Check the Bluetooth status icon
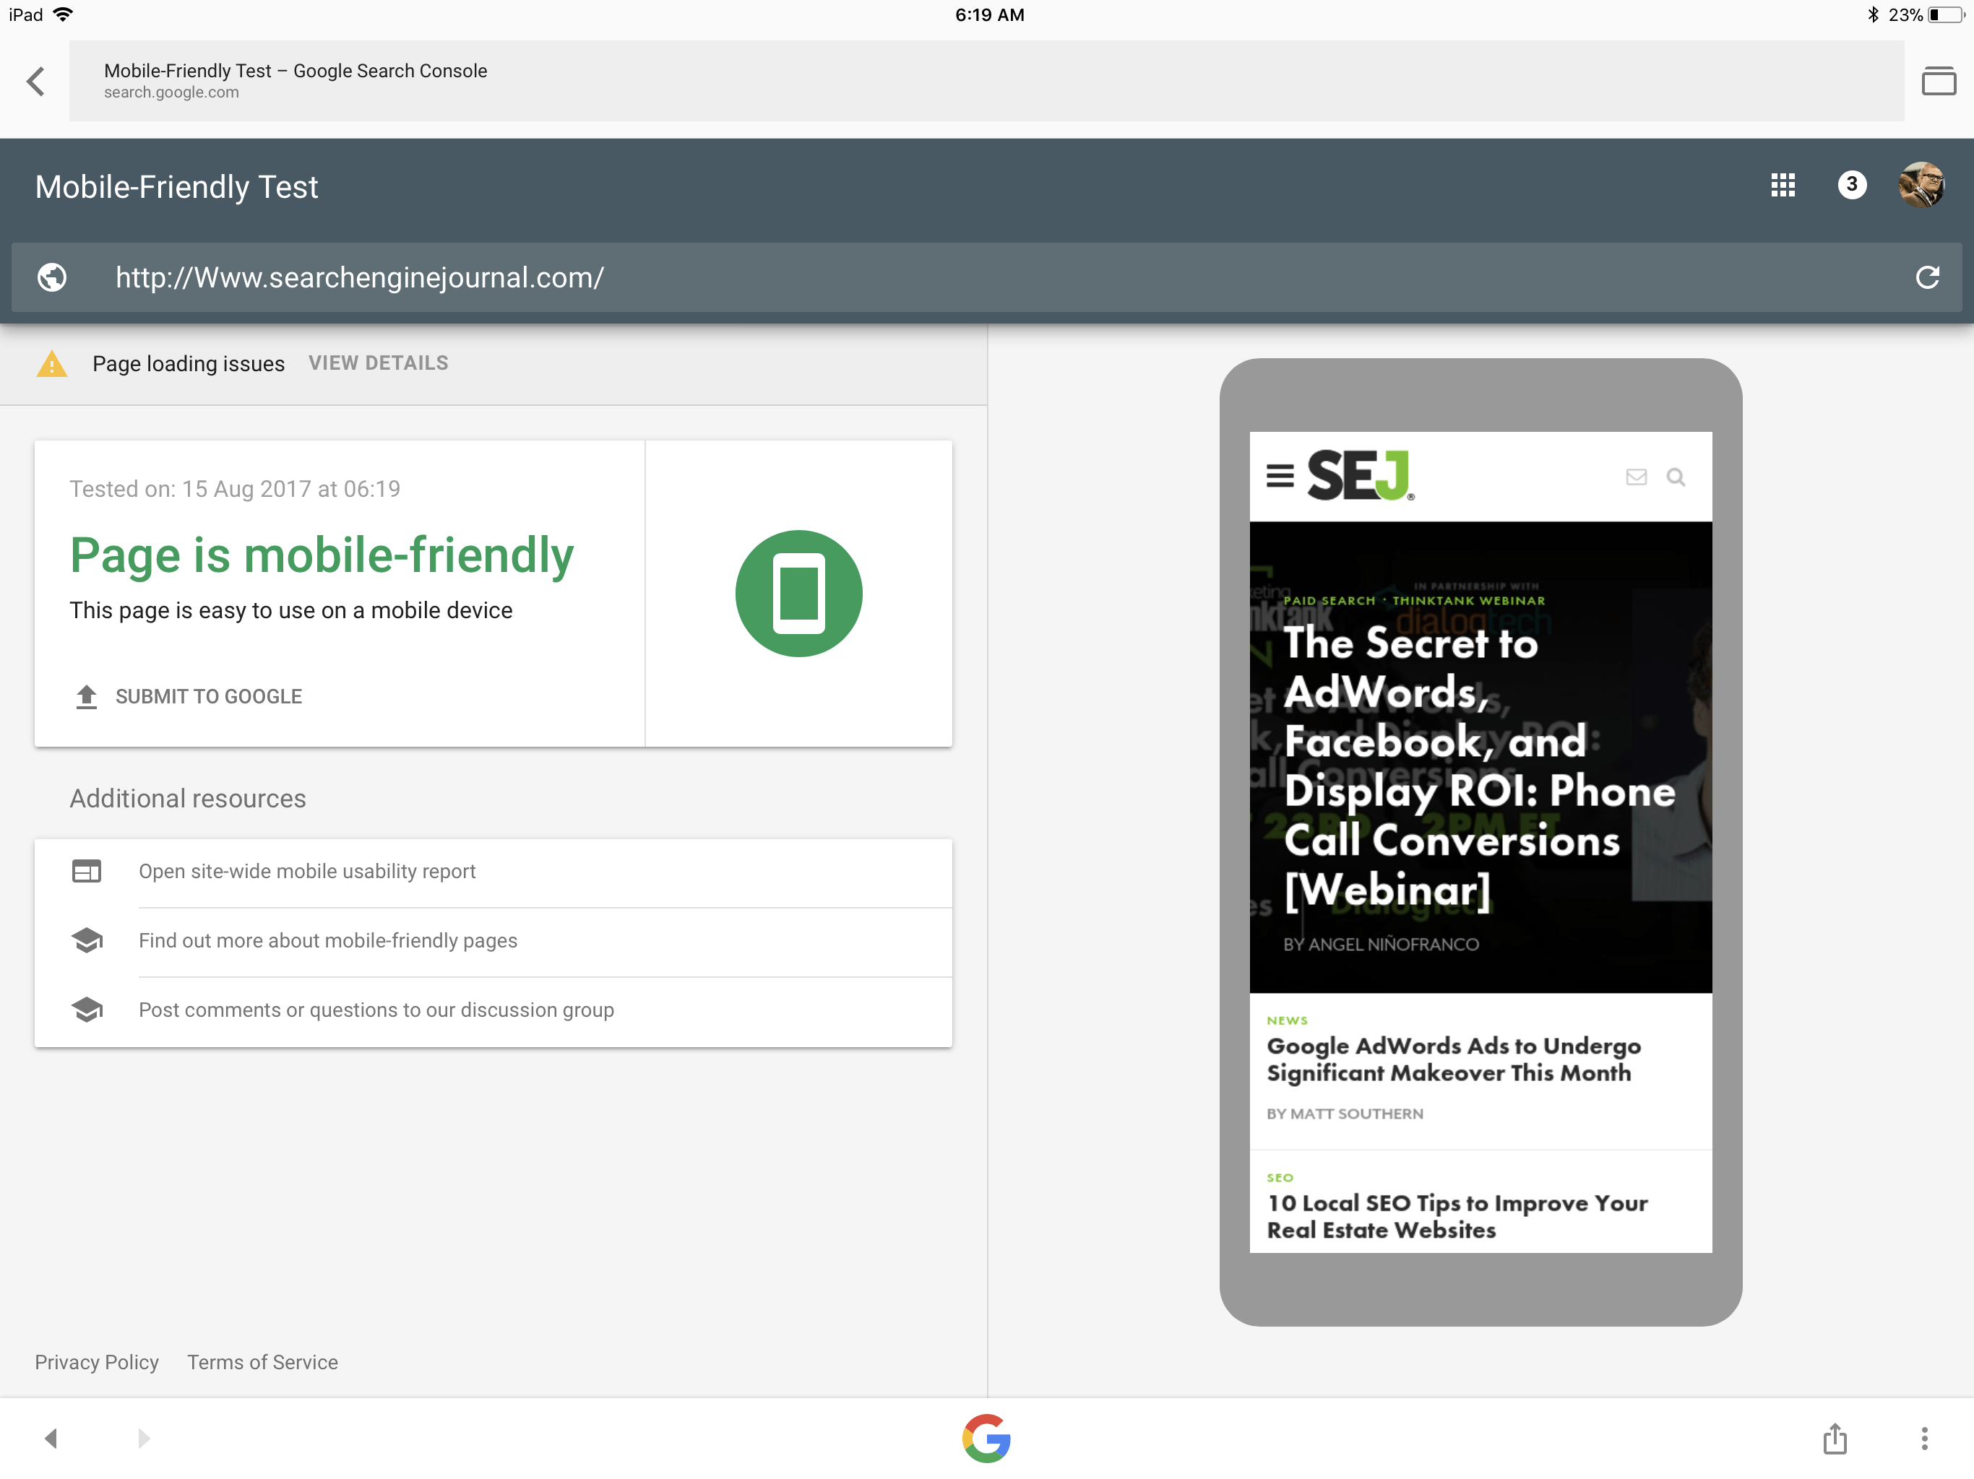1974x1479 pixels. 1873,15
